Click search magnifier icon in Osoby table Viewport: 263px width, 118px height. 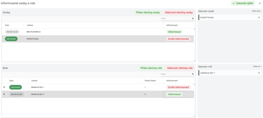(x=193, y=19)
